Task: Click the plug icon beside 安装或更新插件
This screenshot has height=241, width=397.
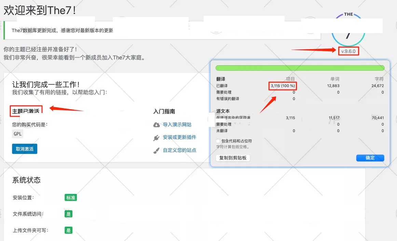Action: (156, 138)
